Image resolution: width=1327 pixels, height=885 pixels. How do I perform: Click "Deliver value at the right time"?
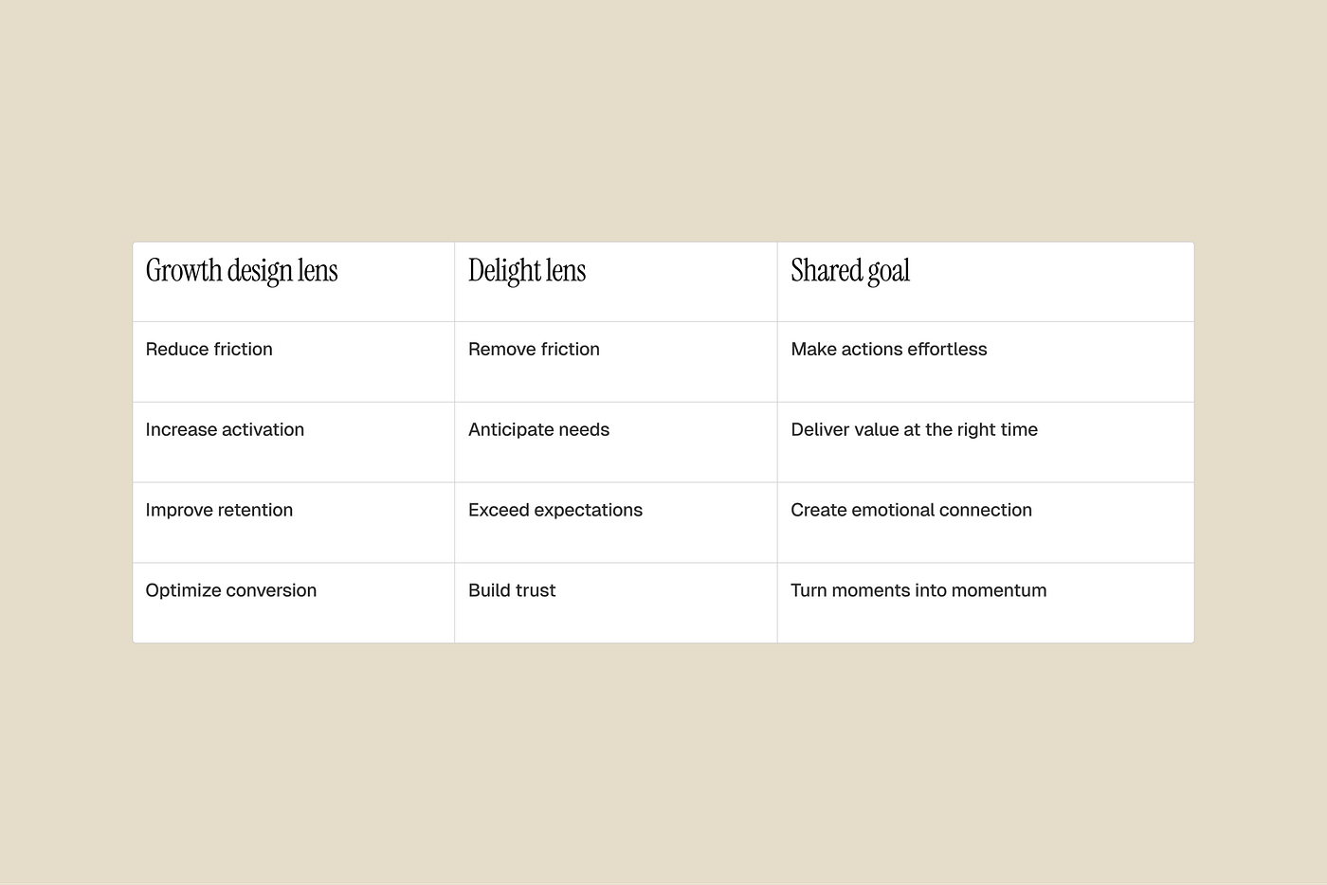[x=914, y=430]
